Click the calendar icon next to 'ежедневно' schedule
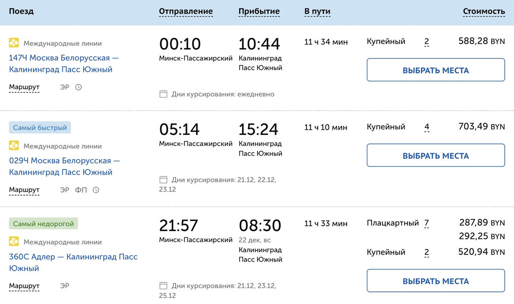This screenshot has width=514, height=304. click(164, 94)
